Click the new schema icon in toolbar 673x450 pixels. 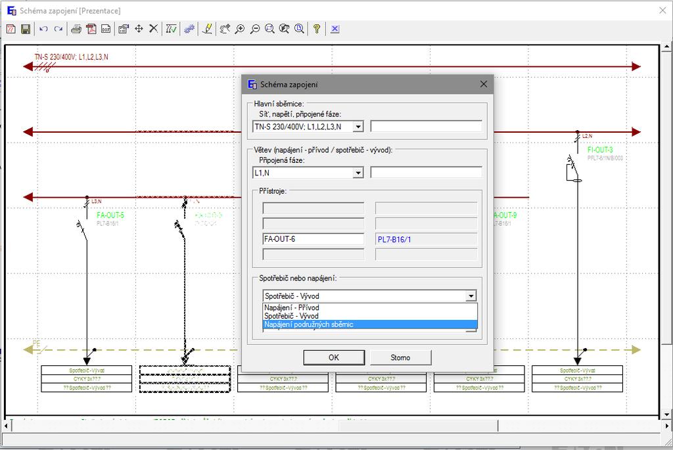coord(11,29)
